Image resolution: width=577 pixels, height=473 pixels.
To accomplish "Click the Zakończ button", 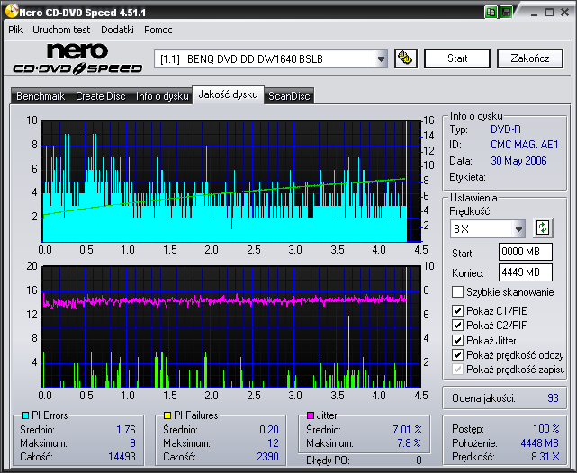I will click(530, 58).
